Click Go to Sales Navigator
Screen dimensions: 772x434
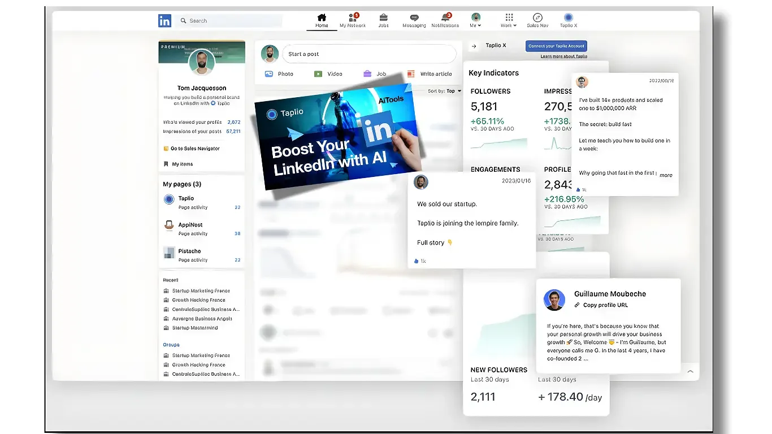(192, 149)
